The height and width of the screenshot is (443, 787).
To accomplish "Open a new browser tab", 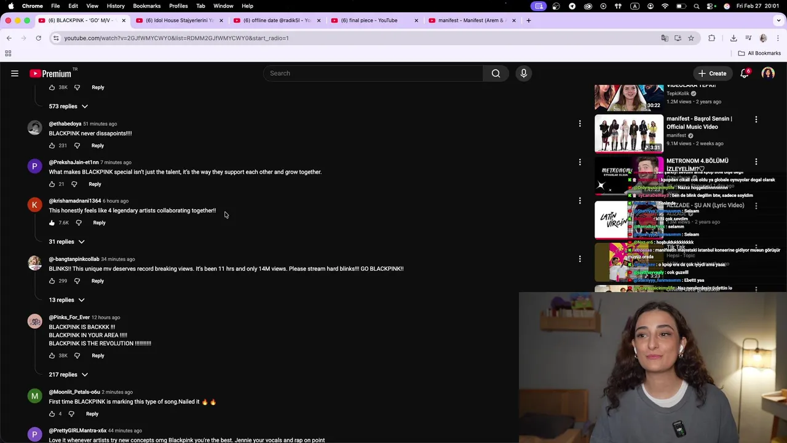I will click(x=528, y=20).
